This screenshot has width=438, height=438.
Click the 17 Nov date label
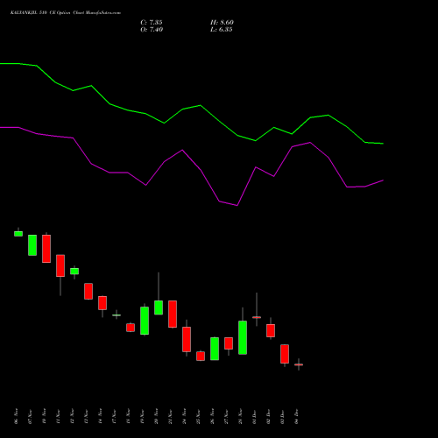(x=114, y=416)
